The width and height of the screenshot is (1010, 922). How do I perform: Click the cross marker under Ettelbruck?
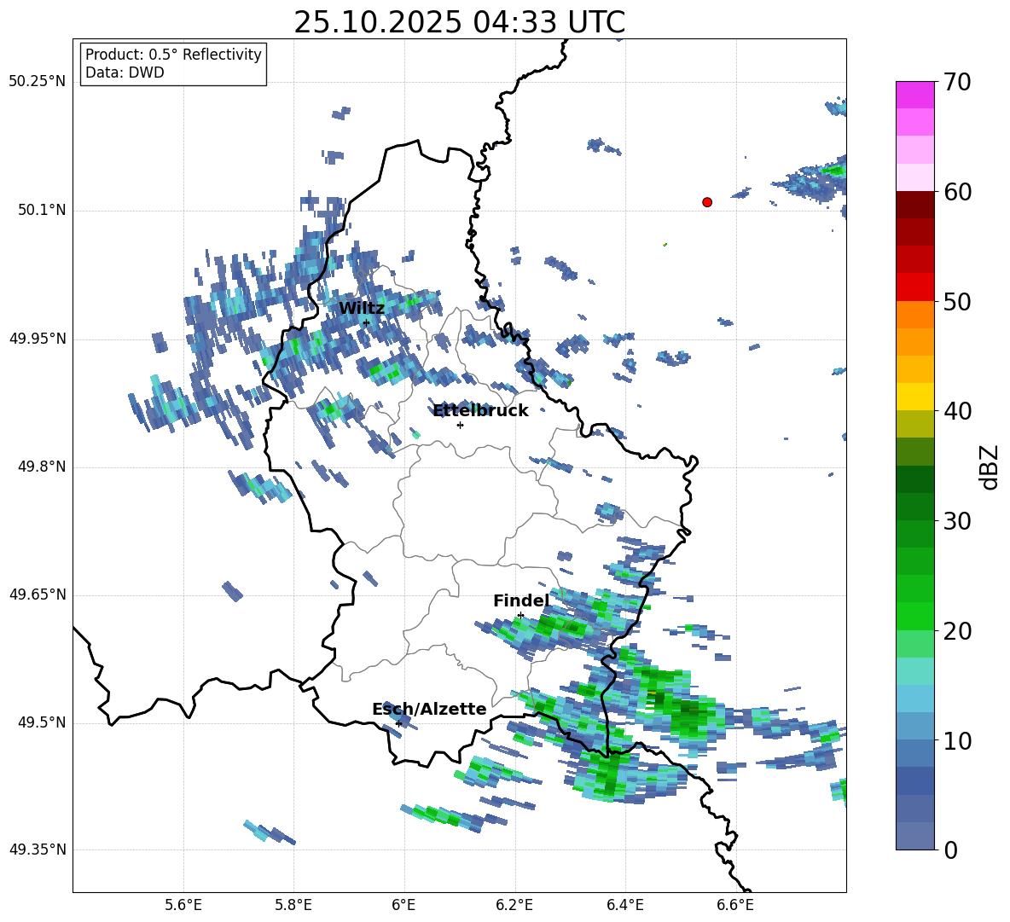[460, 425]
